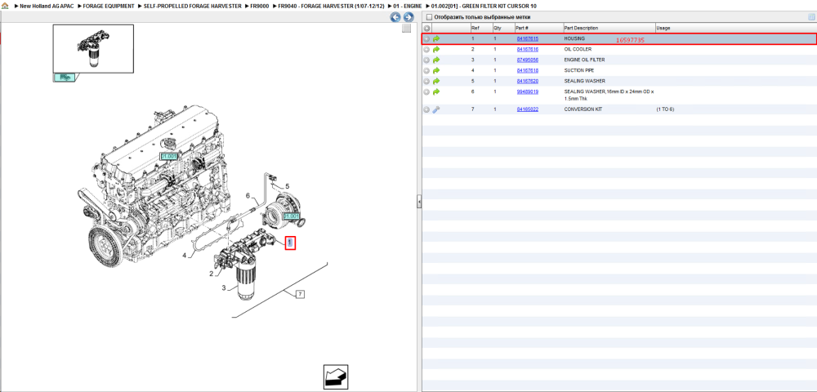Click the green arrow icon for OIL COOLER

436,50
